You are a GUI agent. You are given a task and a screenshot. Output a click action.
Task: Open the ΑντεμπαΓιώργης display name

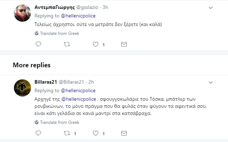[55, 7]
